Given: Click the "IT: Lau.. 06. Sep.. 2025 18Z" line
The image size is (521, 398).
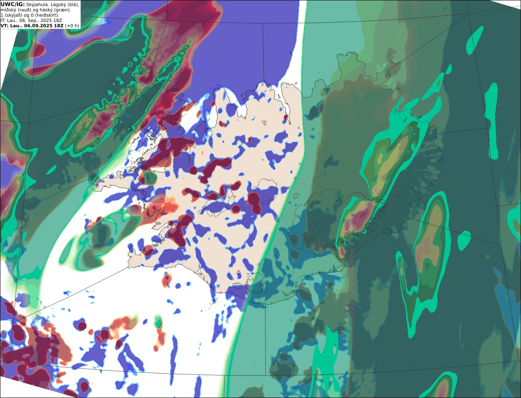Looking at the screenshot, I should [x=31, y=20].
